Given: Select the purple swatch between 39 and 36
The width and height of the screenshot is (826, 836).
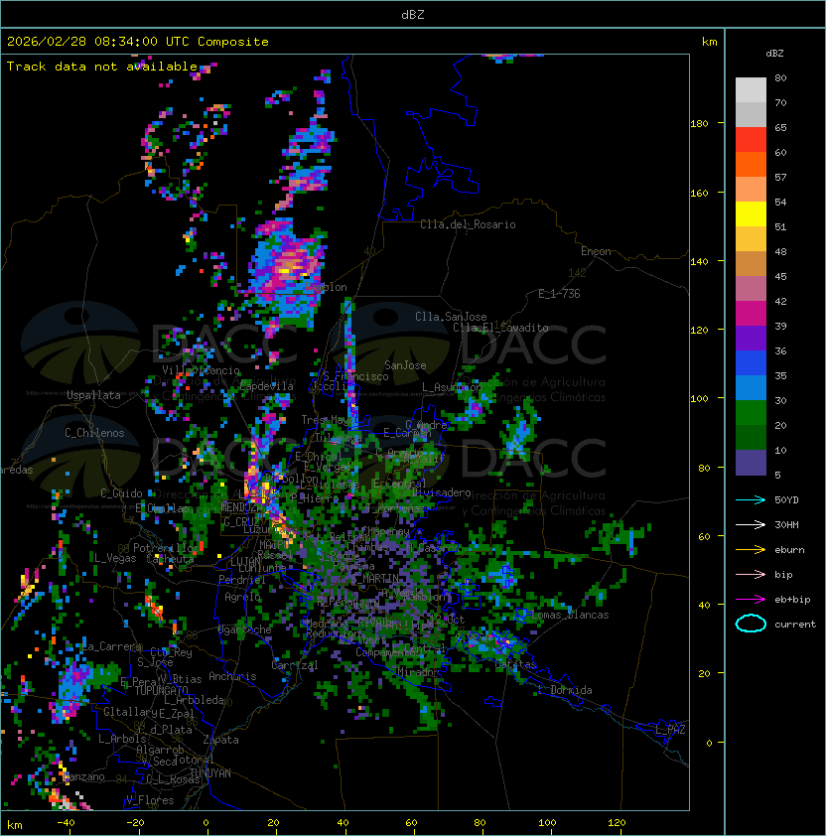Looking at the screenshot, I should (x=751, y=338).
